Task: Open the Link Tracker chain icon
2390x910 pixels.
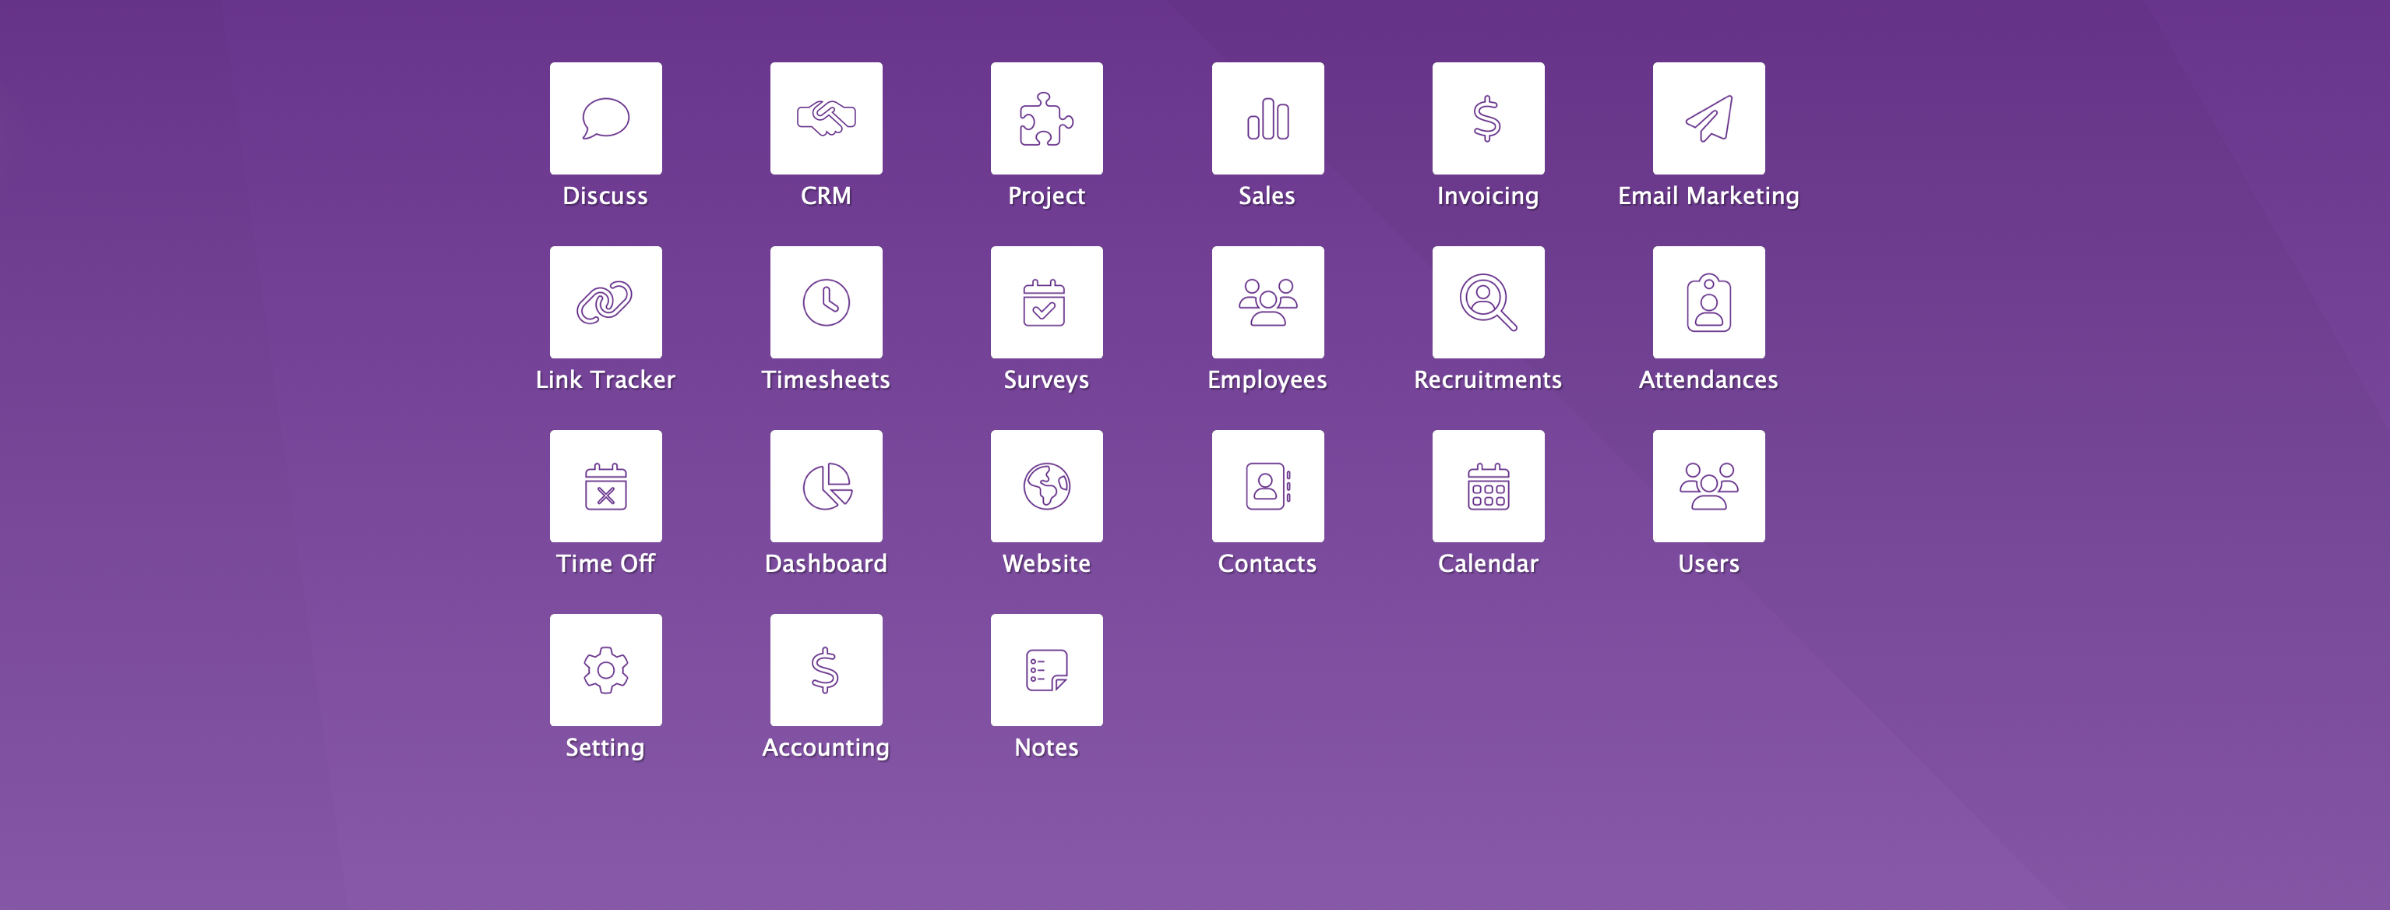Action: click(605, 302)
